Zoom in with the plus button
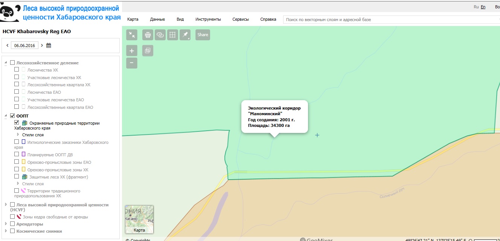This screenshot has width=500, height=241. (132, 50)
